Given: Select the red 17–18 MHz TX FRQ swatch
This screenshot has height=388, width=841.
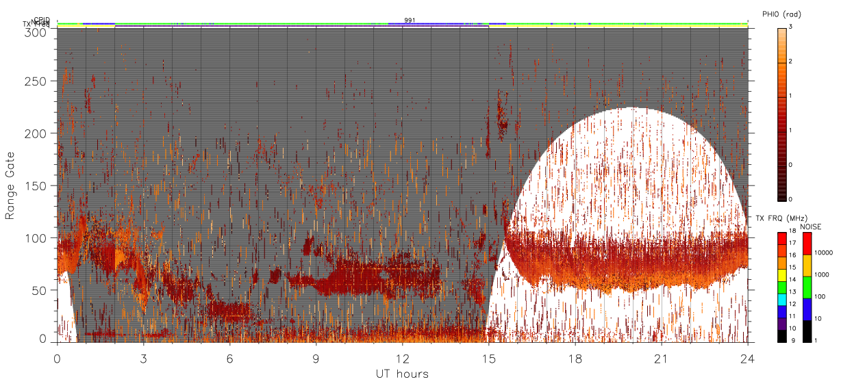Looking at the screenshot, I should tap(782, 239).
